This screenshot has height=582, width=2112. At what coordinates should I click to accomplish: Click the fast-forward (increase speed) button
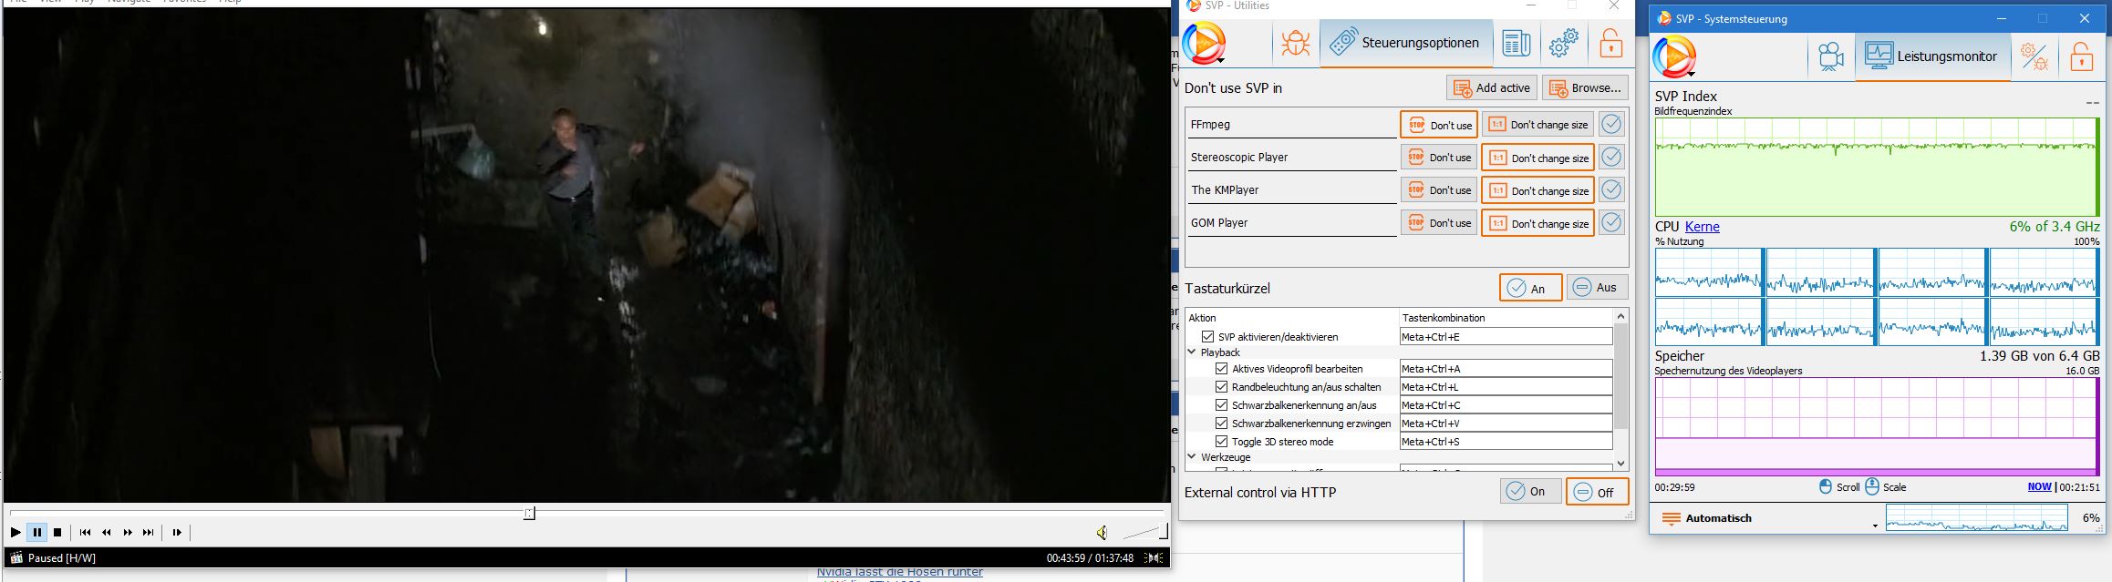tap(128, 532)
